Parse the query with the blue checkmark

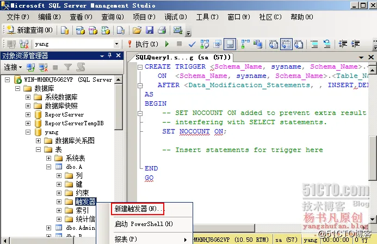pyautogui.click(x=192, y=44)
